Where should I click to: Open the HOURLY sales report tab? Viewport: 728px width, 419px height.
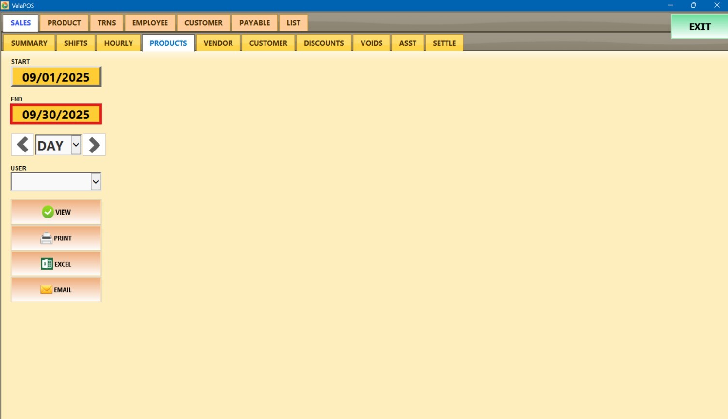118,43
